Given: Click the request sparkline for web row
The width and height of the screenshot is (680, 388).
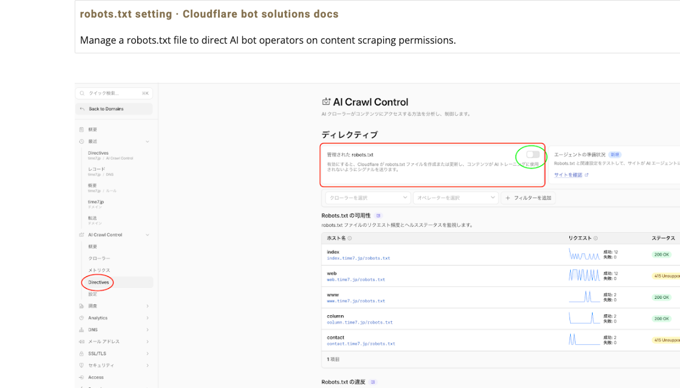Looking at the screenshot, I should (584, 275).
